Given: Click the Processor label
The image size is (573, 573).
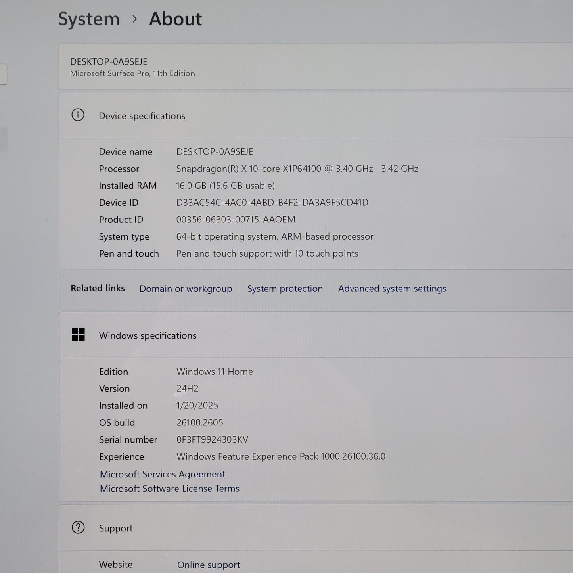Looking at the screenshot, I should click(x=119, y=169).
